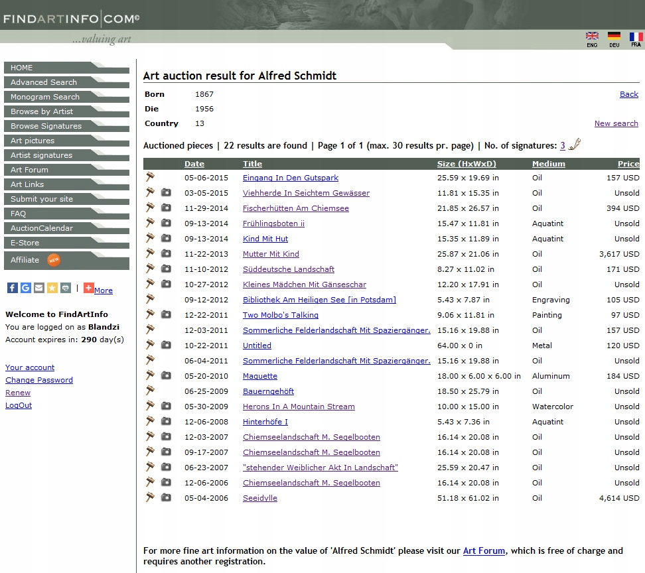Open More sharing options link

click(104, 290)
